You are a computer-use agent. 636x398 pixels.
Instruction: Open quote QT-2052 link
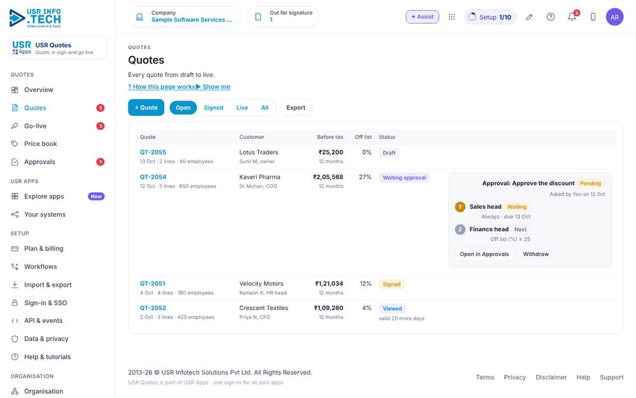[153, 308]
